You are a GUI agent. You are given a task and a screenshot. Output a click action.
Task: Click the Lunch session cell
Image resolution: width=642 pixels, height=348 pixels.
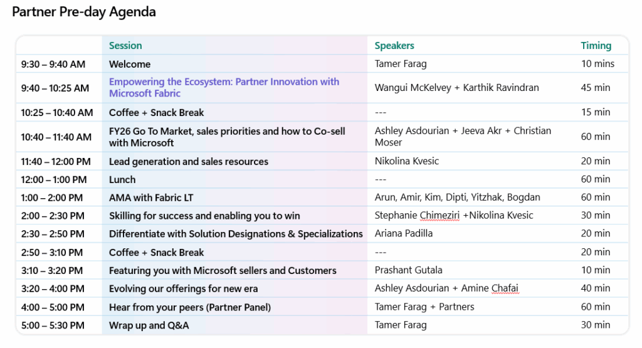tap(122, 179)
